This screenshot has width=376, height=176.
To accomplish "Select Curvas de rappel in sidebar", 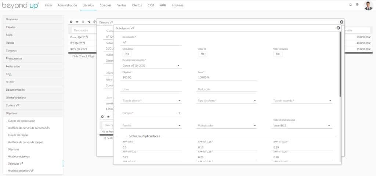I will click(18, 135).
